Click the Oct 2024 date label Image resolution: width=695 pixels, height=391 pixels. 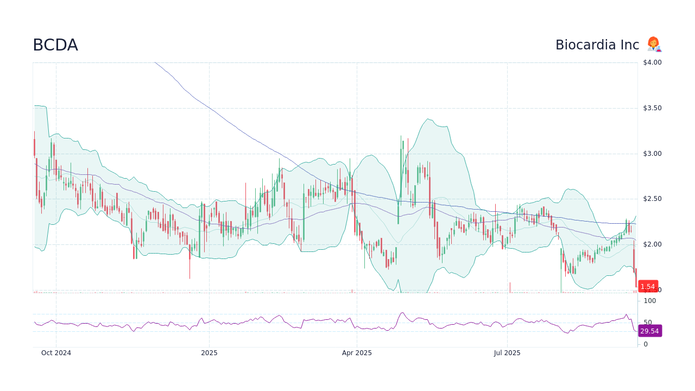click(56, 353)
